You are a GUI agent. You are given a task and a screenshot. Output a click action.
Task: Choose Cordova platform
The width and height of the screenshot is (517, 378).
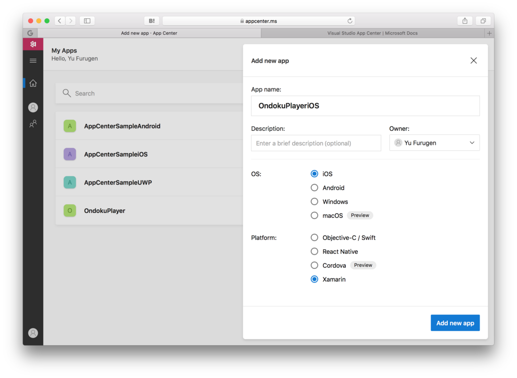[315, 265]
